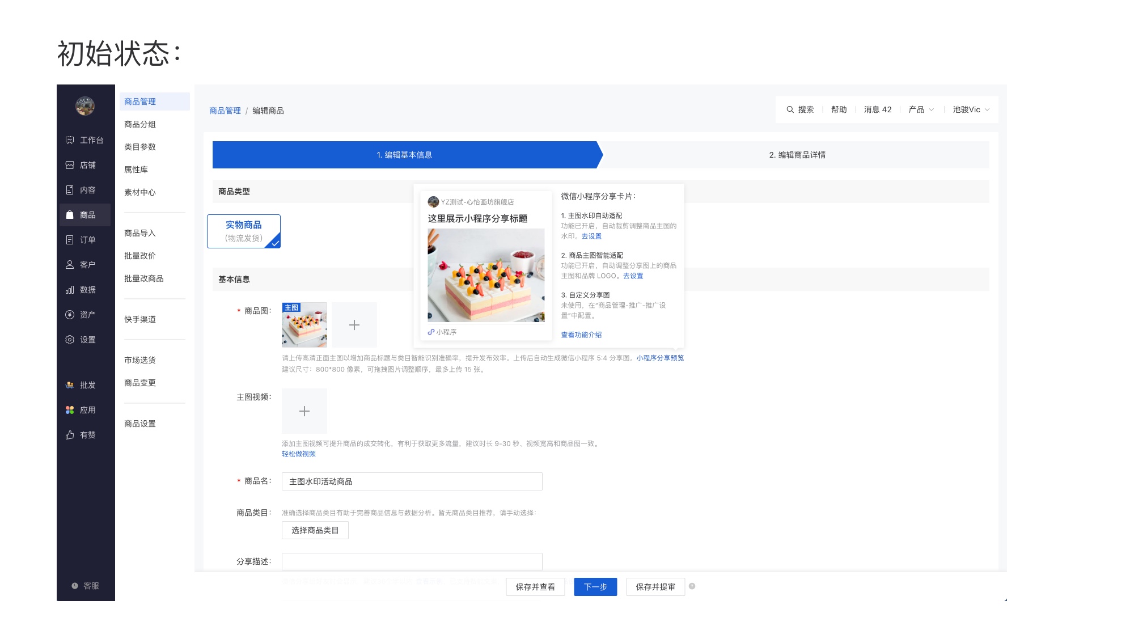
Task: Open the settings gear icon in the sidebar
Action: [x=70, y=340]
